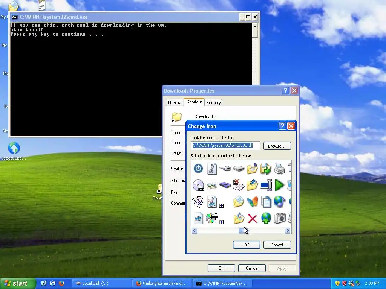Switch to the Shortcut tab
This screenshot has width=386, height=289.
click(194, 102)
